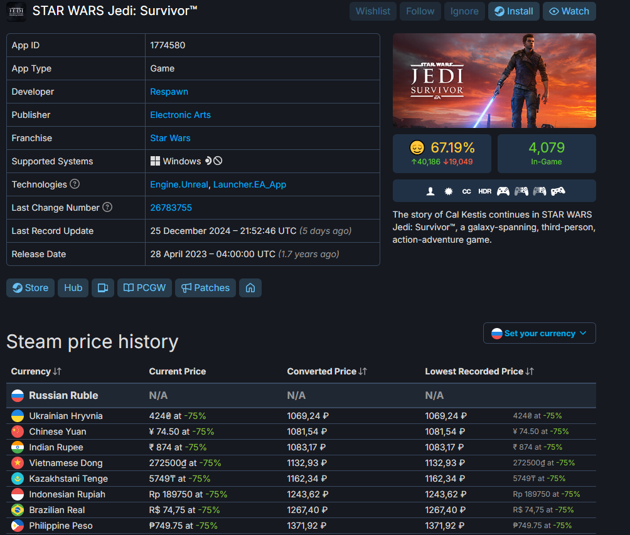The image size is (630, 535).
Task: Select the Chinese Yuan row label
Action: [x=58, y=432]
